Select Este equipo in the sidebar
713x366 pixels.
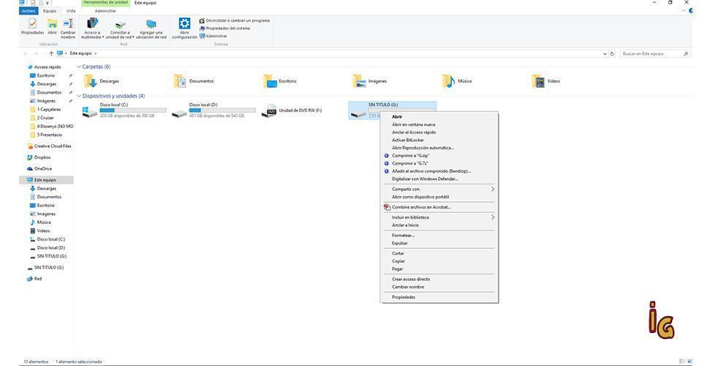coord(45,180)
